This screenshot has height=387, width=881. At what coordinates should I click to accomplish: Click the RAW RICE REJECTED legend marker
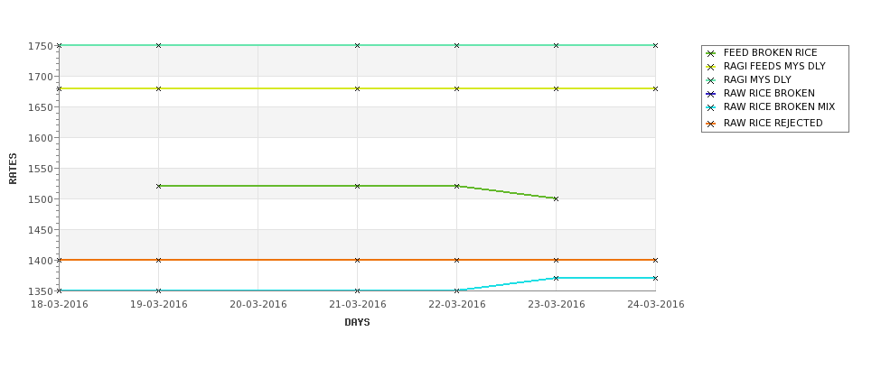(711, 124)
